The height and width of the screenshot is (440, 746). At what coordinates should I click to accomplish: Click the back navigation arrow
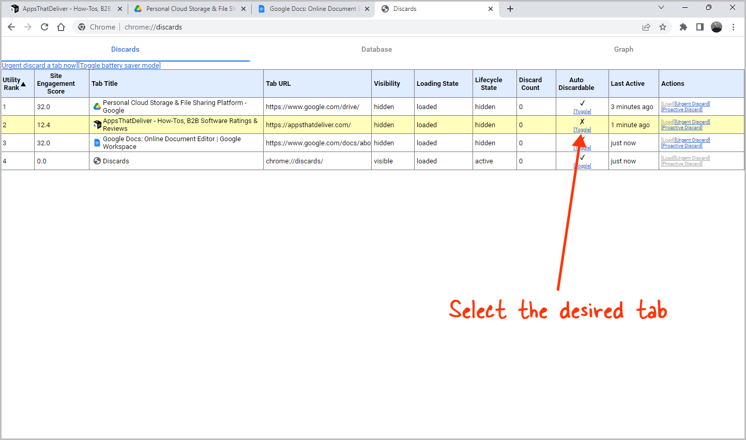pyautogui.click(x=11, y=27)
